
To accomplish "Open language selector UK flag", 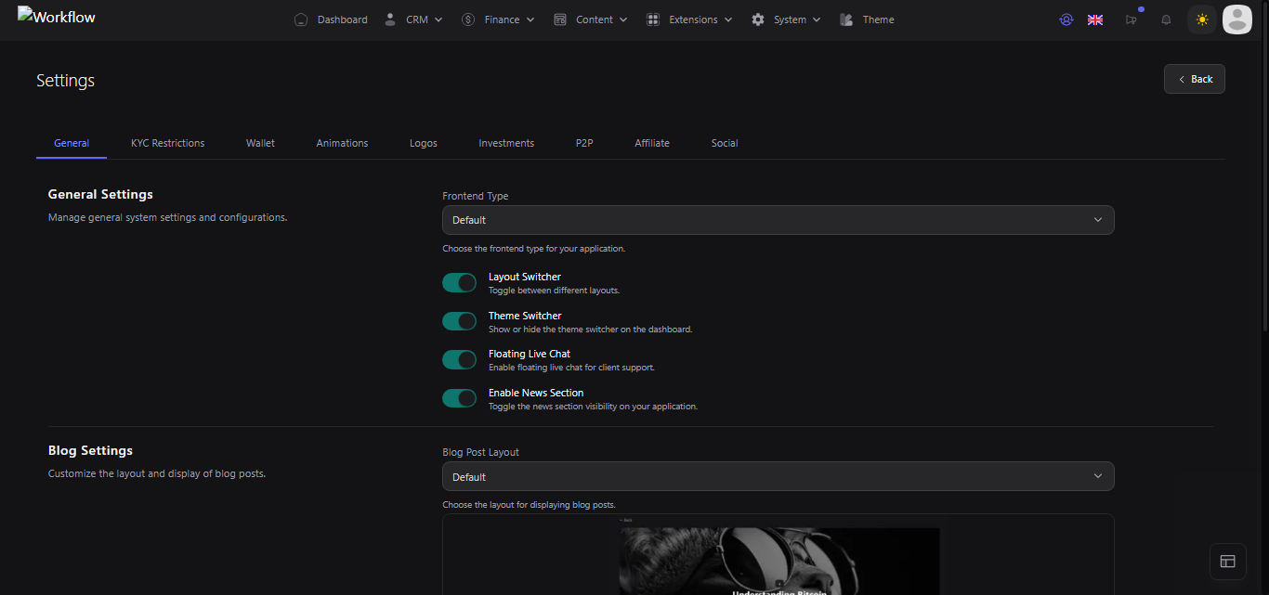I will click(1095, 19).
